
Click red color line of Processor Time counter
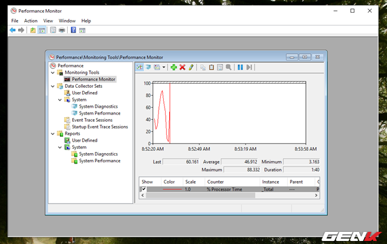(172, 190)
